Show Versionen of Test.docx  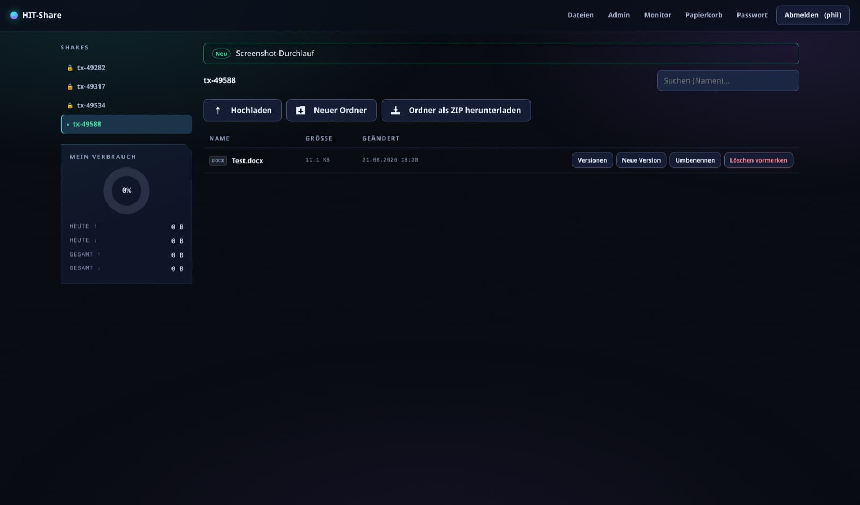click(x=592, y=160)
